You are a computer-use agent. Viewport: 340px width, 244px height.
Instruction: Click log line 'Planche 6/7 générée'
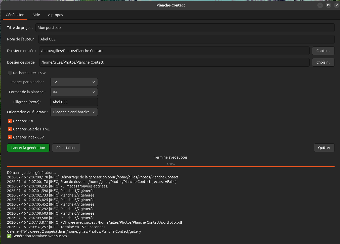(51, 213)
